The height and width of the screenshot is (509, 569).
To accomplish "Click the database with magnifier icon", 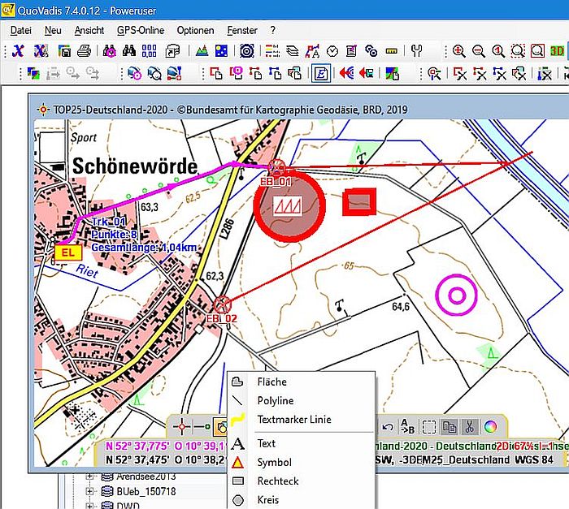I will pos(154,74).
